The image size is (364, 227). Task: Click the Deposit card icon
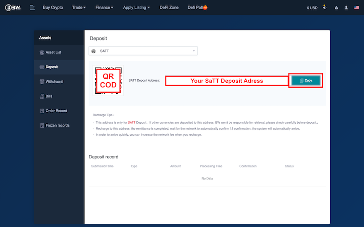tap(42, 67)
